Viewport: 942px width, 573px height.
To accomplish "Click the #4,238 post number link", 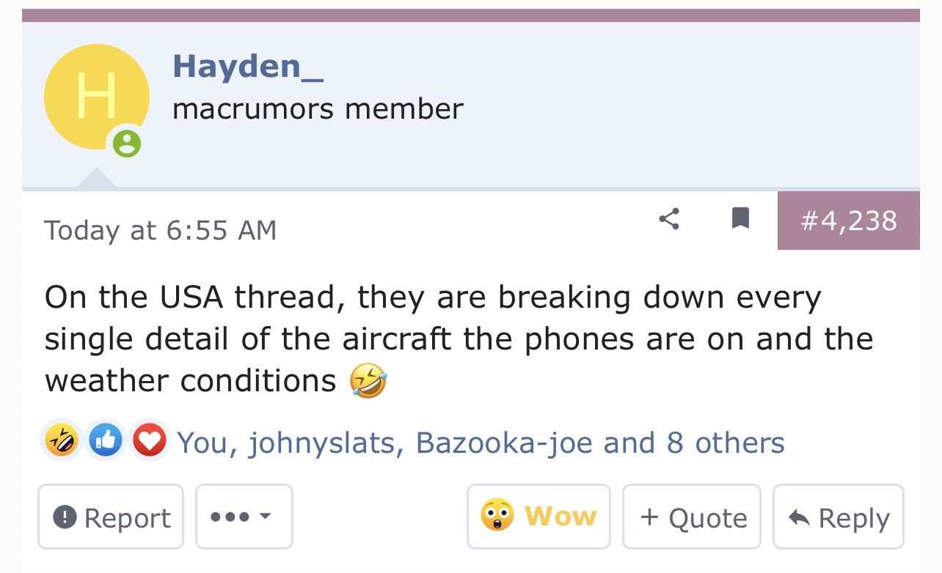I will coord(848,221).
